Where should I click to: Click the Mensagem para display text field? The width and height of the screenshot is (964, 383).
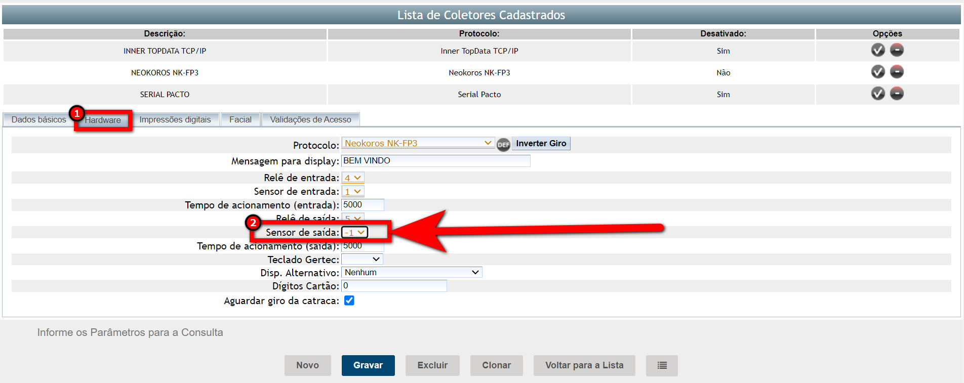[435, 161]
